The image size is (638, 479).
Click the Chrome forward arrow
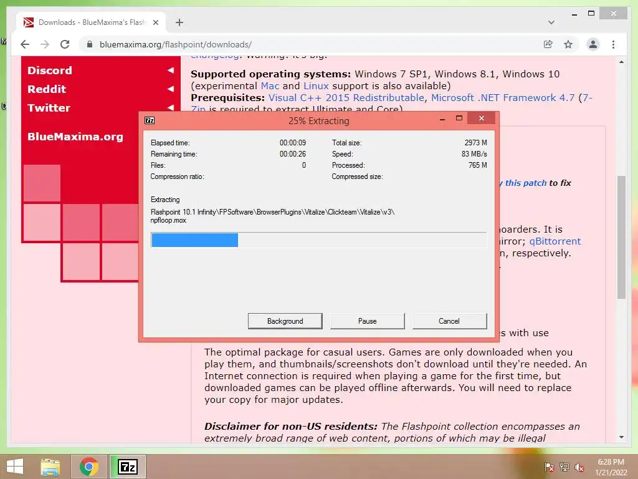45,44
